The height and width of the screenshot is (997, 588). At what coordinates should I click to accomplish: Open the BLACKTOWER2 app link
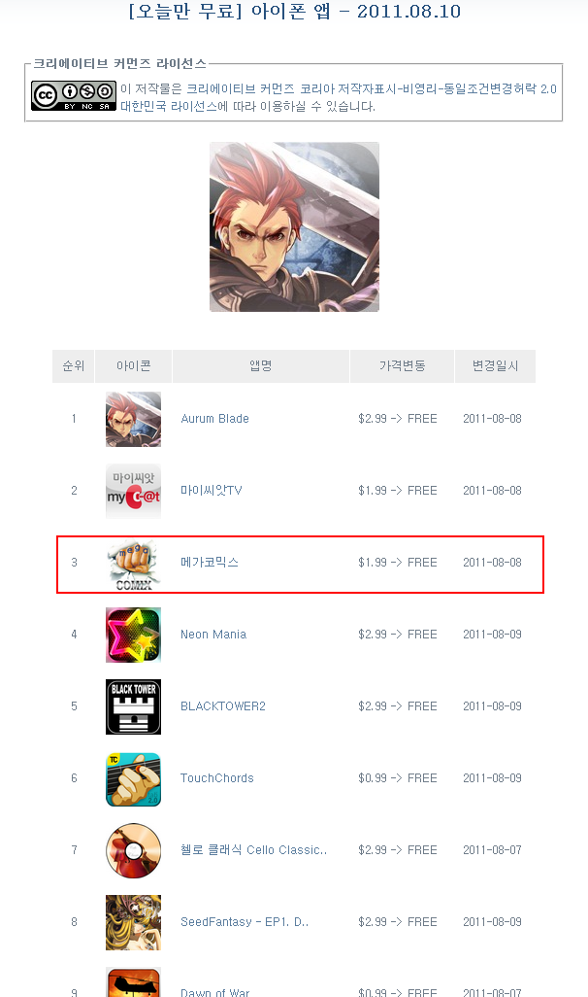coord(223,705)
